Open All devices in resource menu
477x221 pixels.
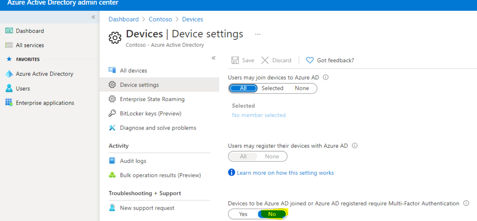[x=133, y=71]
